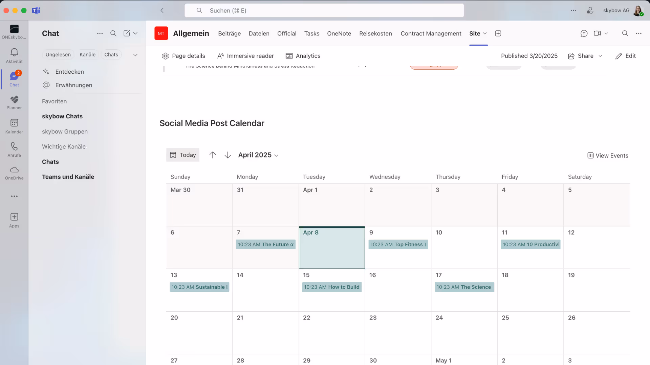
Task: Open channel more options ellipsis
Action: 638,33
